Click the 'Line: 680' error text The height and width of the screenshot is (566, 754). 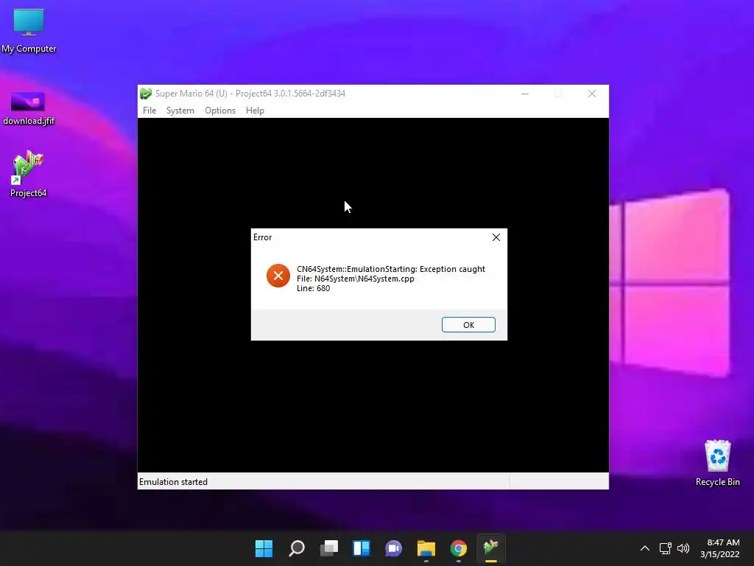pyautogui.click(x=313, y=288)
